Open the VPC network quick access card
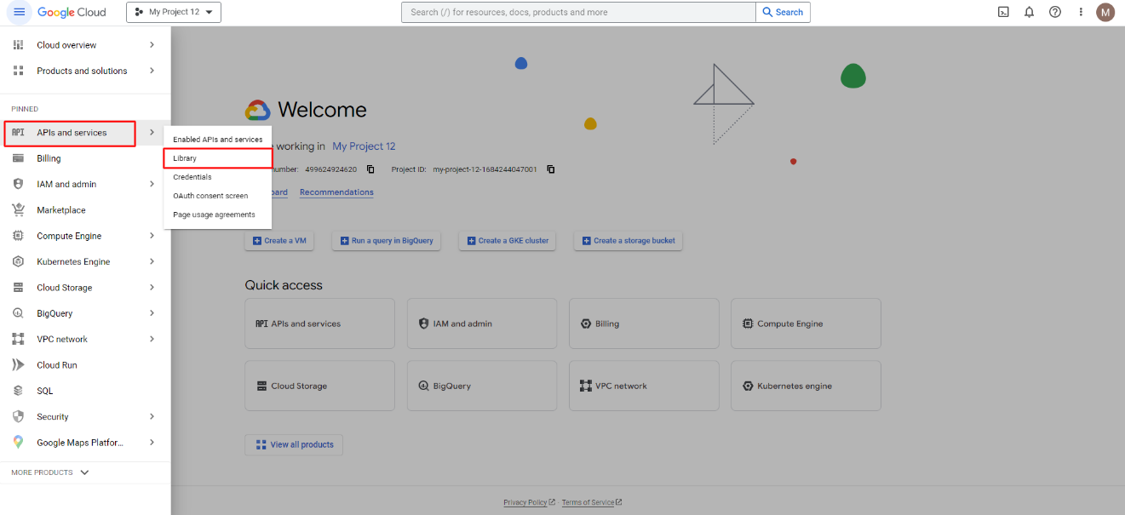This screenshot has width=1125, height=515. [x=644, y=386]
